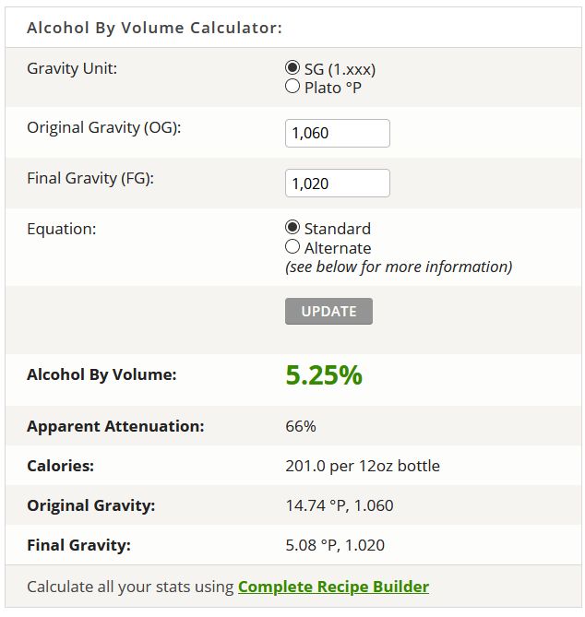Image resolution: width=585 pixels, height=617 pixels.
Task: Click the Original Gravity (OG) field label
Action: click(103, 127)
